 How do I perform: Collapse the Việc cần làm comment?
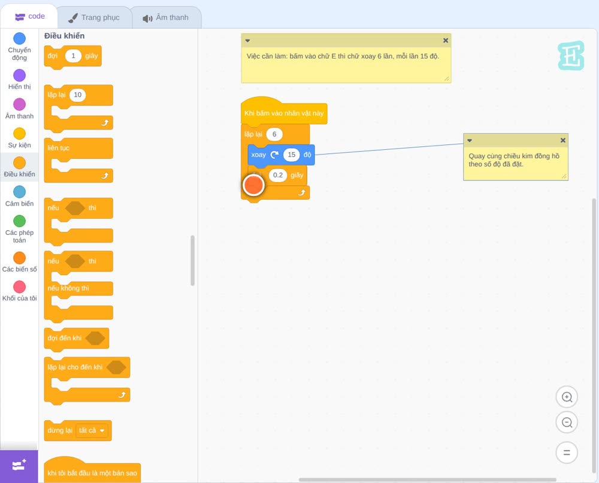(x=247, y=41)
